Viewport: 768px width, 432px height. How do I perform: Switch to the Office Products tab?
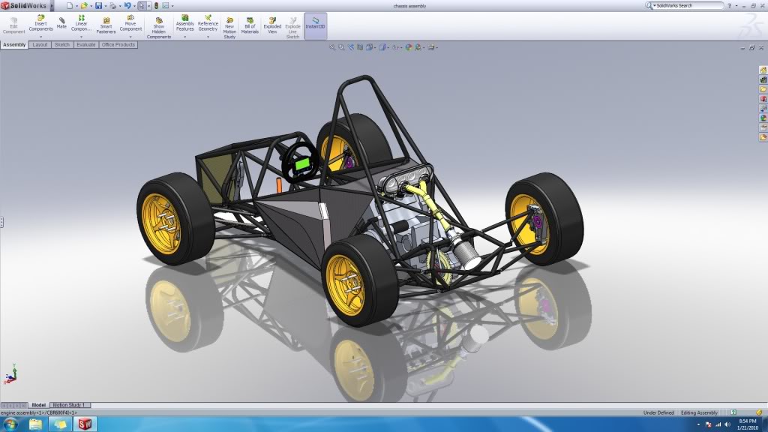pyautogui.click(x=118, y=44)
